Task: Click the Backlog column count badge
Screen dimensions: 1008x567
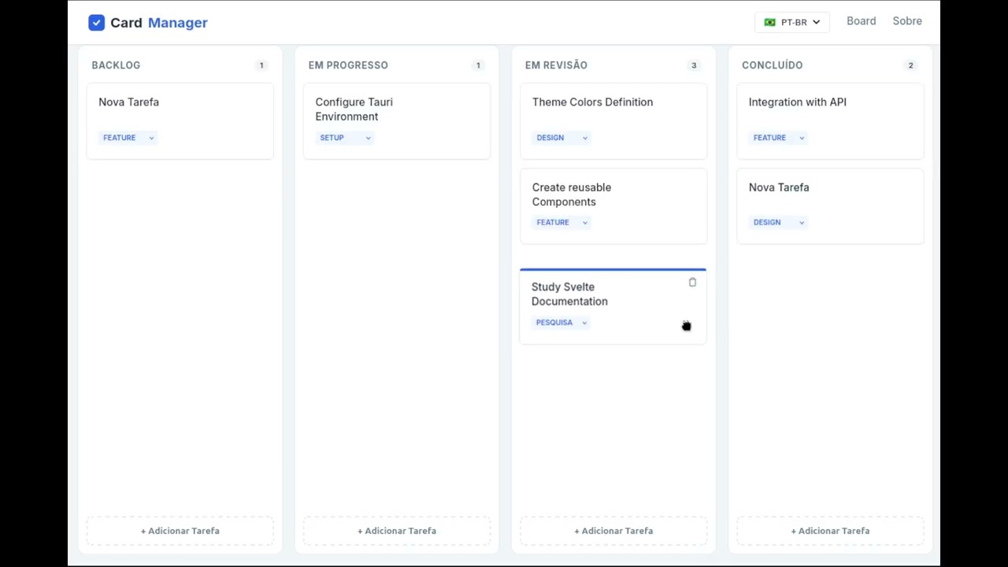Action: click(261, 65)
